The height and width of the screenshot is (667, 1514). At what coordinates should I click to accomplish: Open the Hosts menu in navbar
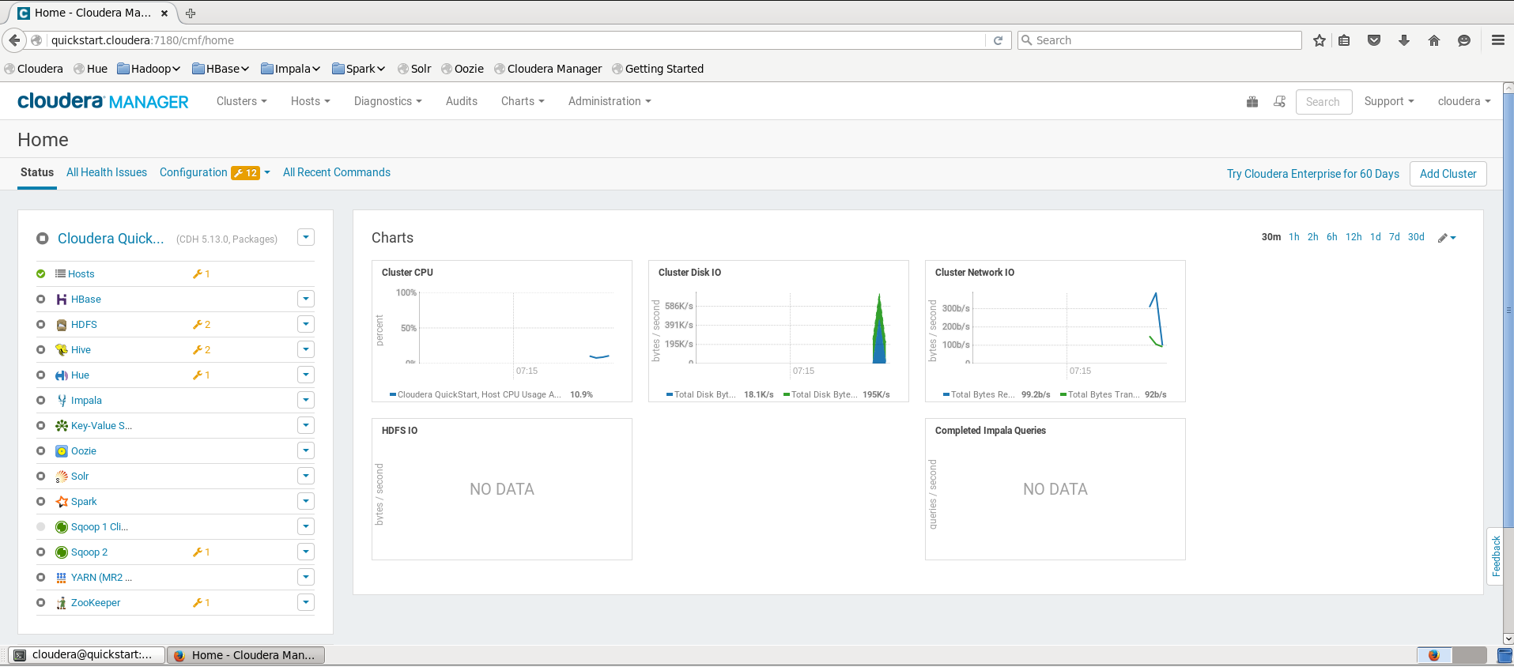(x=310, y=101)
